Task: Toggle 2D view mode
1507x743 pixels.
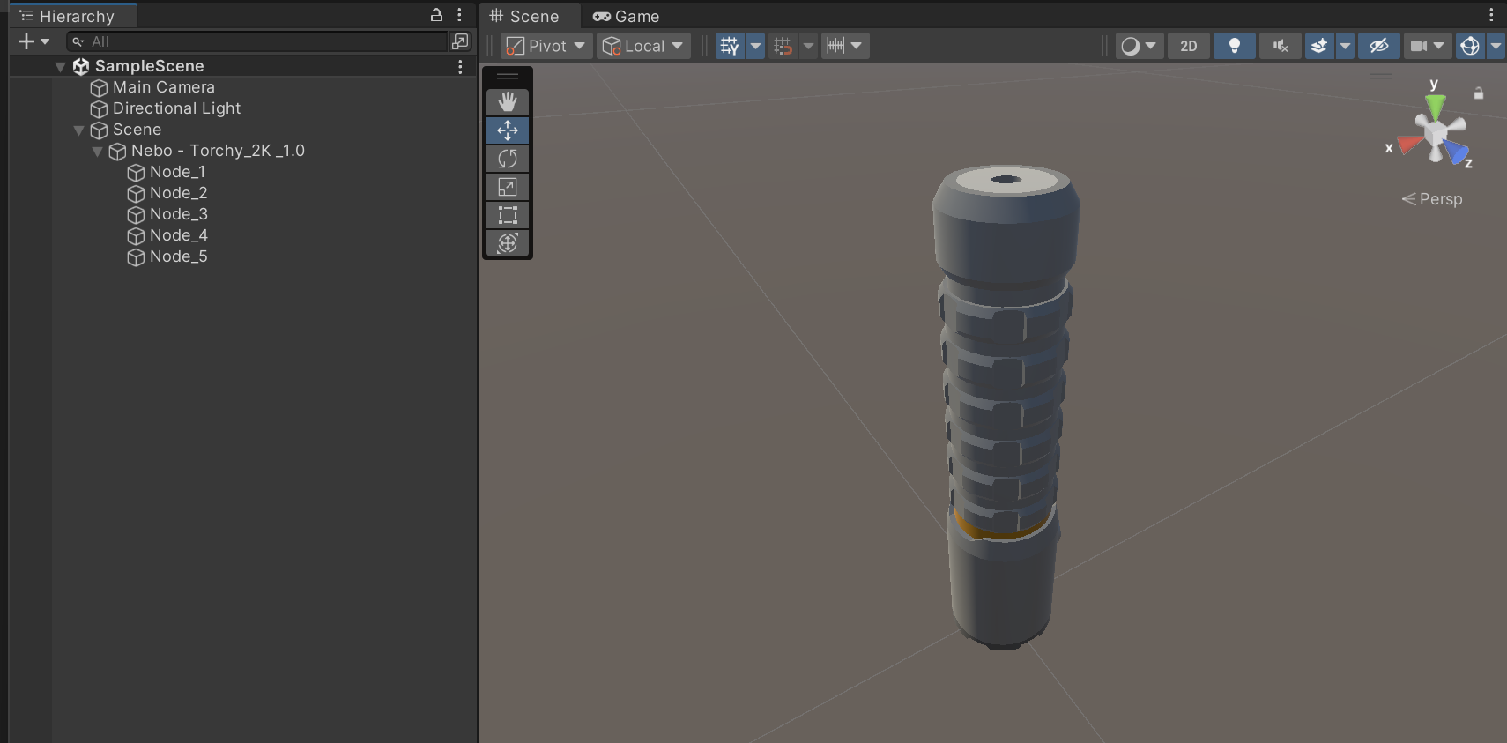Action: coord(1188,46)
